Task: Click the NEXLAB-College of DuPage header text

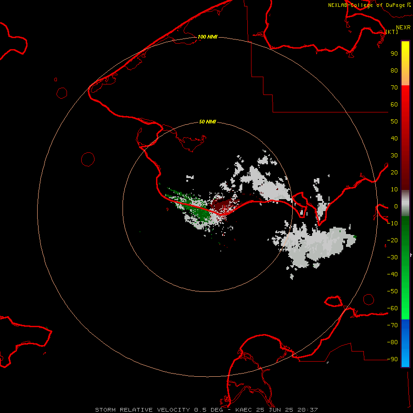Action: pyautogui.click(x=366, y=5)
